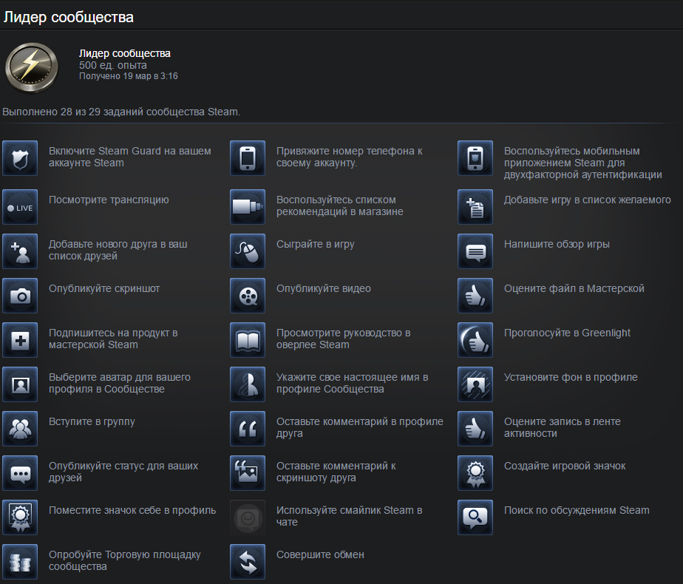The height and width of the screenshot is (584, 683).
Task: Select 'Создайте игровой значок' task label
Action: [565, 466]
